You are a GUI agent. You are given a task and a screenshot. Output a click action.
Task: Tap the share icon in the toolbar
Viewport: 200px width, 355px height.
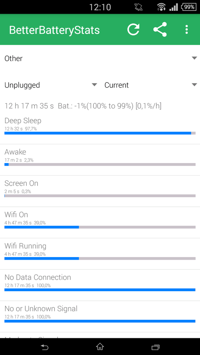coord(160,30)
